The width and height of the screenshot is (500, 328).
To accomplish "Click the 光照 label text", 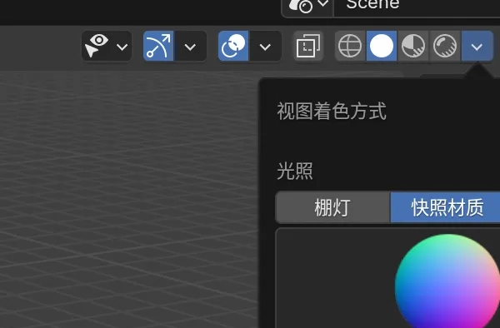I will (x=295, y=171).
